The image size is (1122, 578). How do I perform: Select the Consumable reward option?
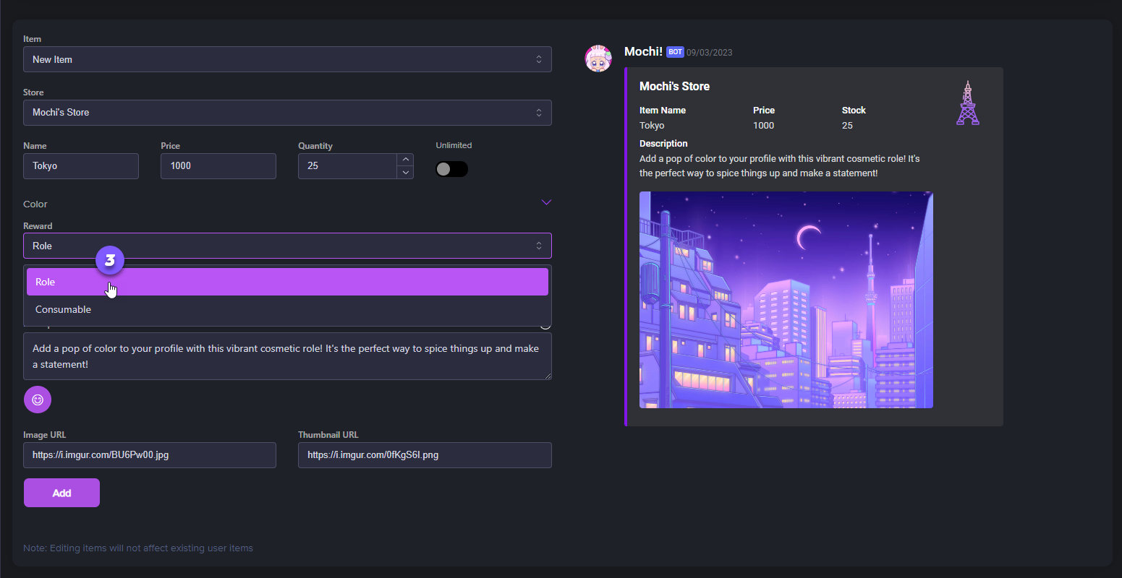287,310
